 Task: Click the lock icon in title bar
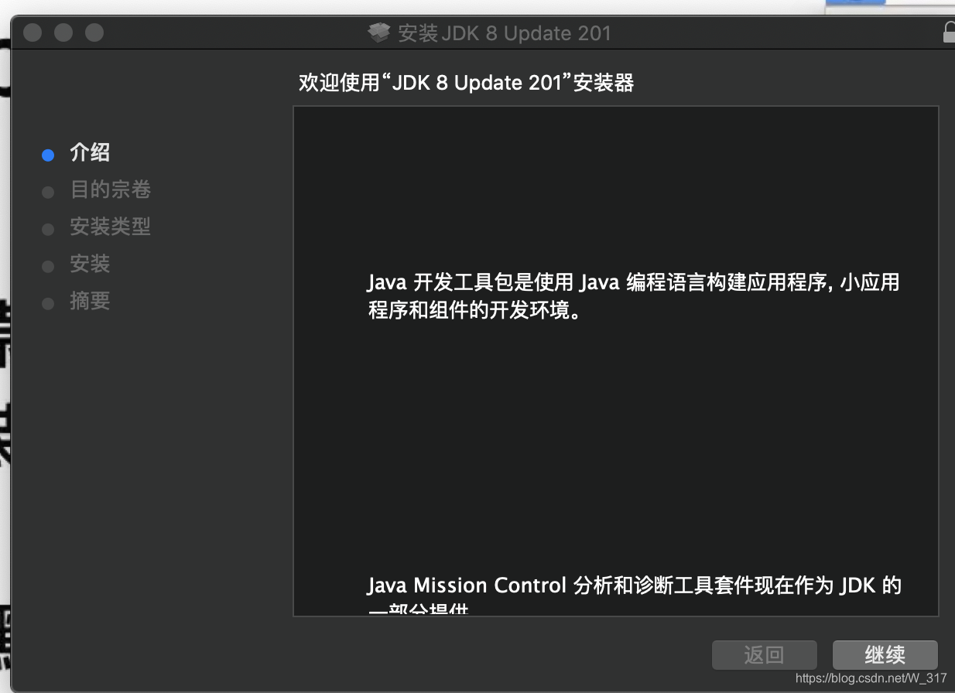click(x=949, y=32)
